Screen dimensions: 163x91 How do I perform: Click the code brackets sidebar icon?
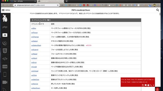pyautogui.click(x=5, y=59)
